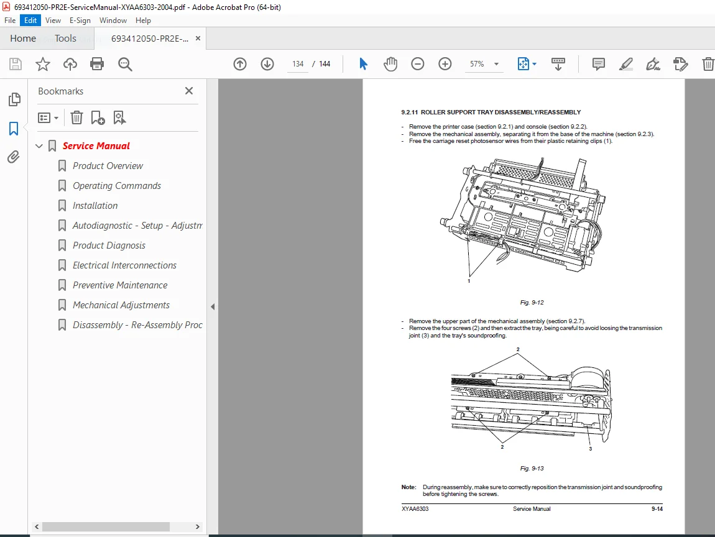Viewport: 715px width, 537px height.
Task: Click find current bookmark icon
Action: (119, 117)
